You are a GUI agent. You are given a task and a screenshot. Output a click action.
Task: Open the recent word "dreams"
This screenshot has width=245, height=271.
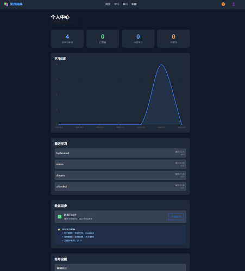pos(121,175)
